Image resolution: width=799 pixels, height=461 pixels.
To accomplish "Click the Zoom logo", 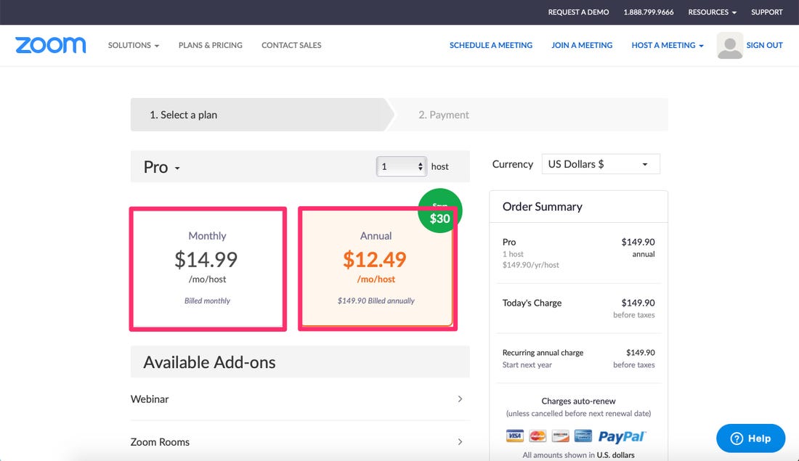I will pos(50,45).
